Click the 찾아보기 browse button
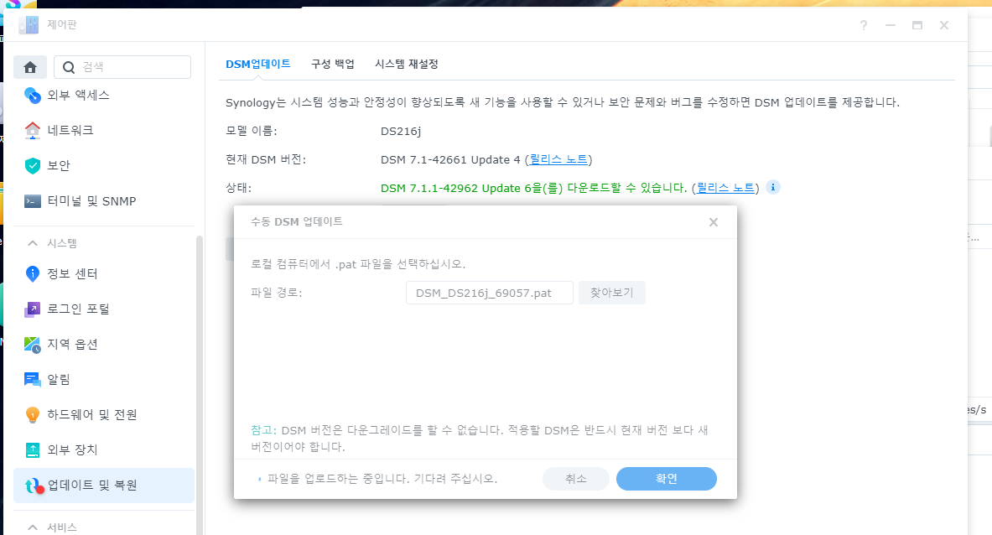 [612, 293]
